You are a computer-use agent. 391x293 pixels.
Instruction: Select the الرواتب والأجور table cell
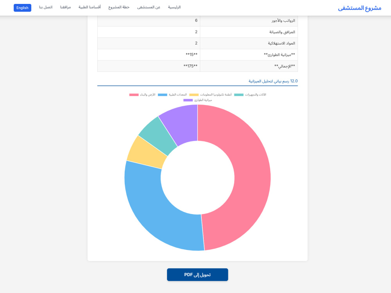coord(249,21)
